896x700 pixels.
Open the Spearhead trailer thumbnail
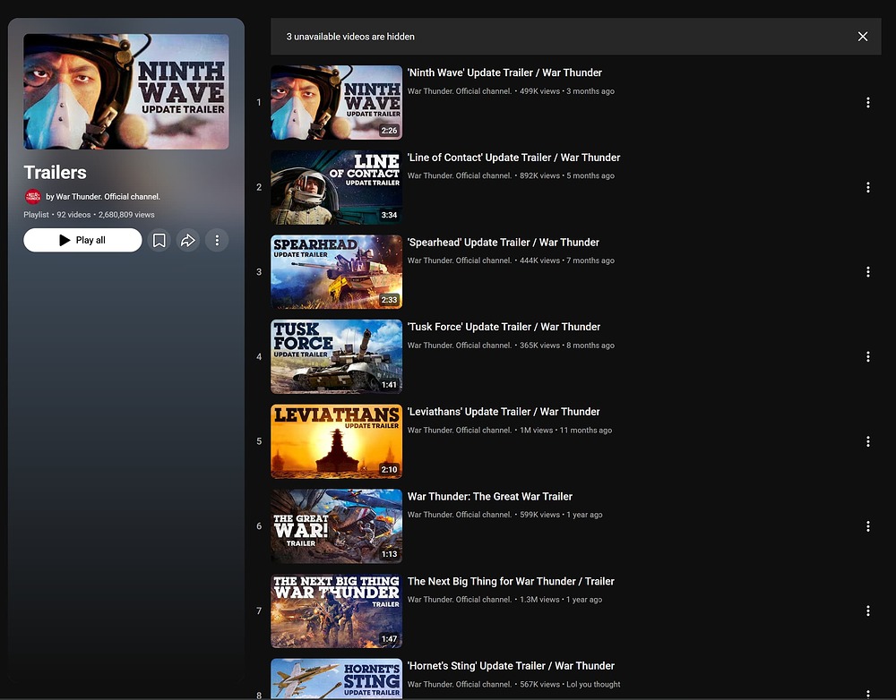point(336,272)
